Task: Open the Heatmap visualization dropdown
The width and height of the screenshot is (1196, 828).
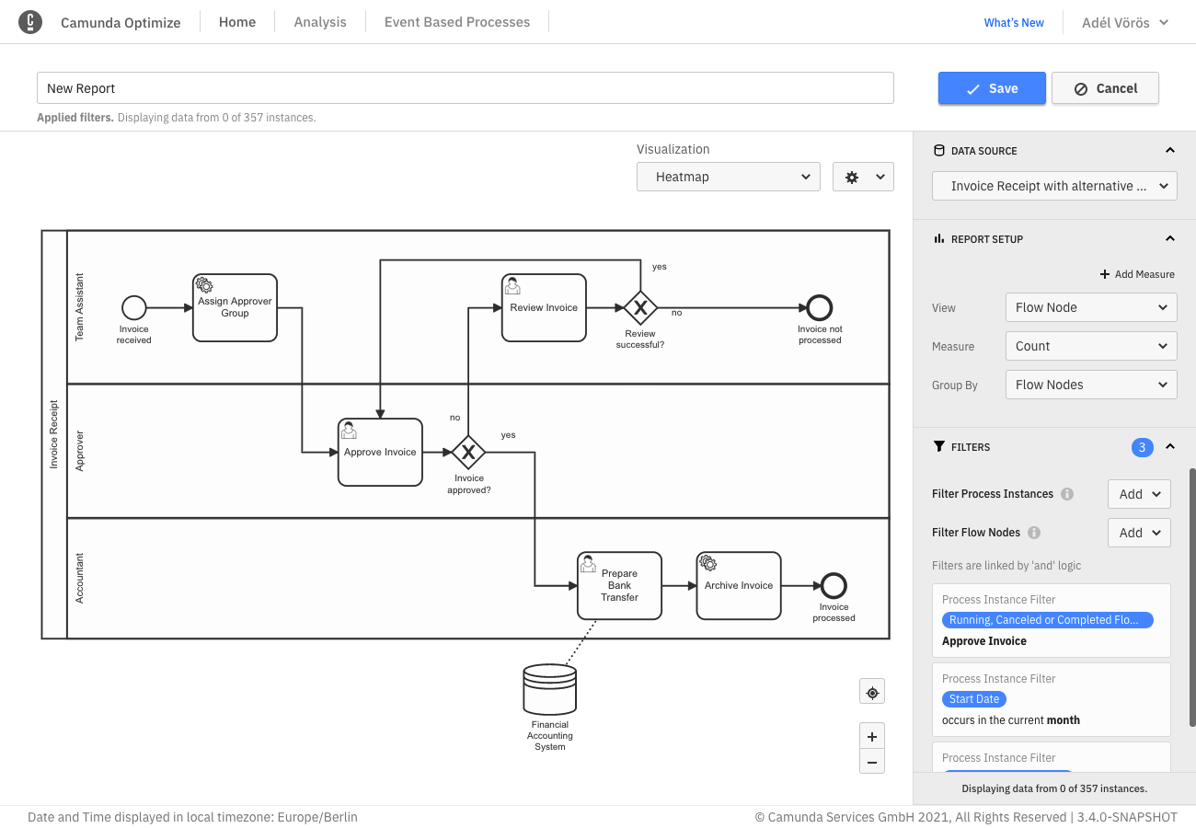Action: point(728,178)
